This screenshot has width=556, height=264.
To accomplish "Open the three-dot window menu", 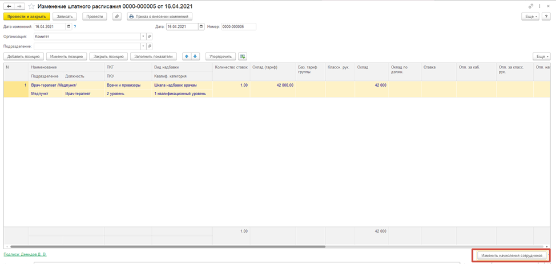I will click(x=539, y=6).
